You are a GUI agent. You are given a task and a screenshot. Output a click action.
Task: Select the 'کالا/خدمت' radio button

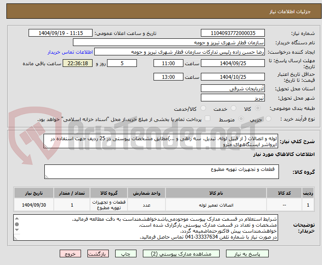[x=203, y=108]
